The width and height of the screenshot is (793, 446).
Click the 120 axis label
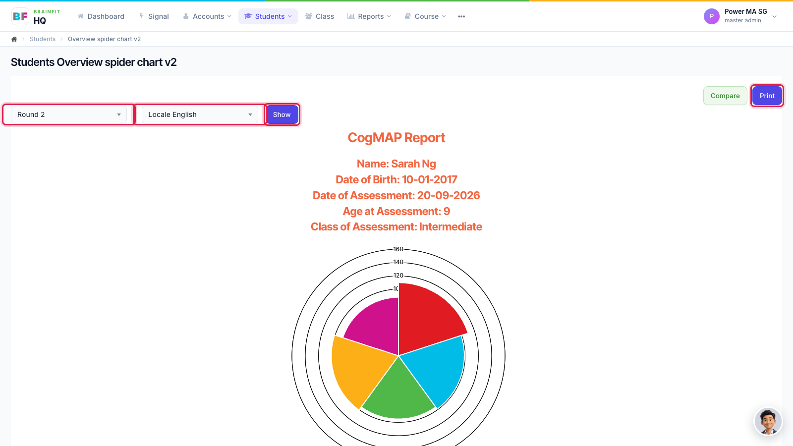pos(398,276)
